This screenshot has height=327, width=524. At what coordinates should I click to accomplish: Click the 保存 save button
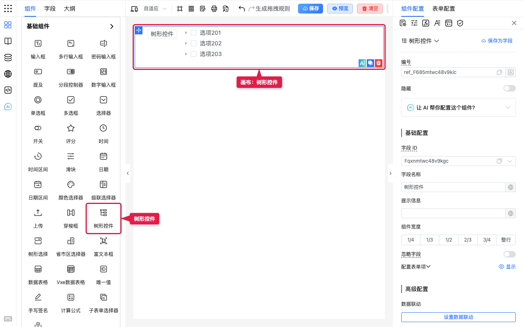[310, 9]
